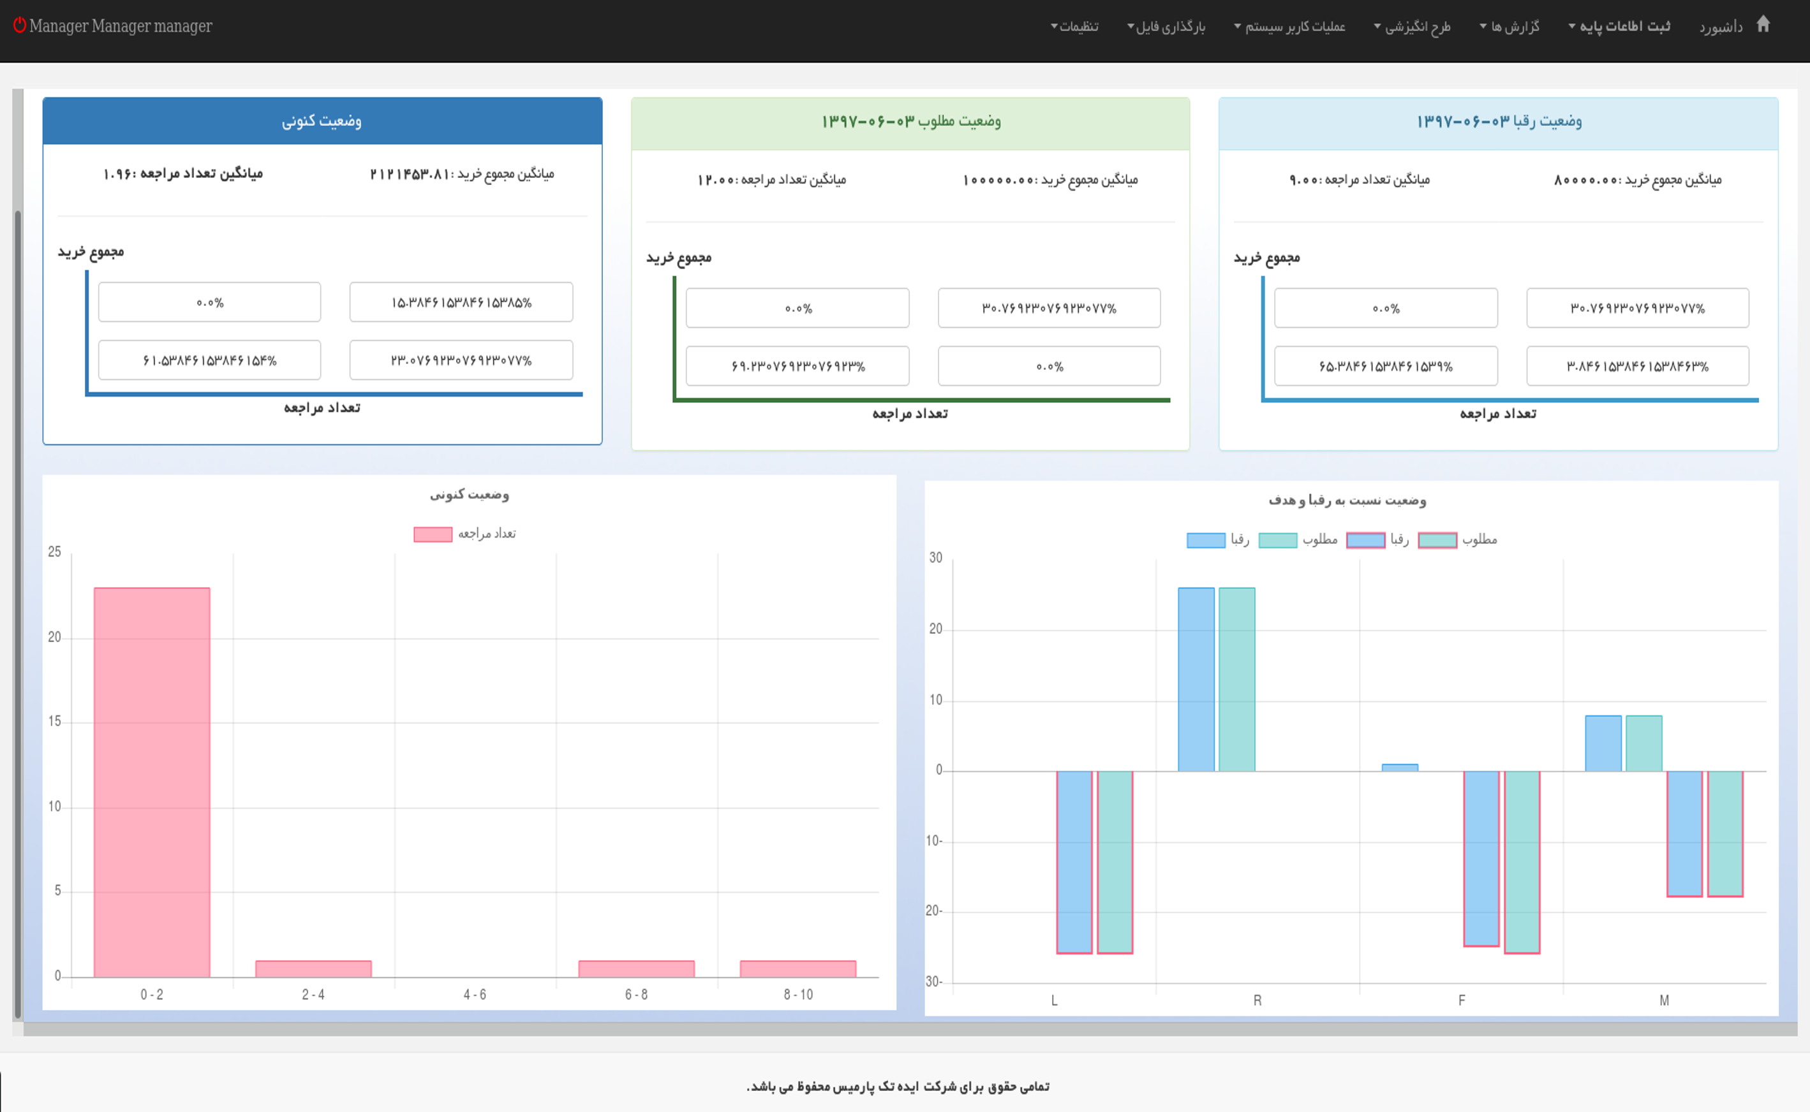Click the small pink 2 - 4 bar
This screenshot has height=1112, width=1810.
coord(313,969)
